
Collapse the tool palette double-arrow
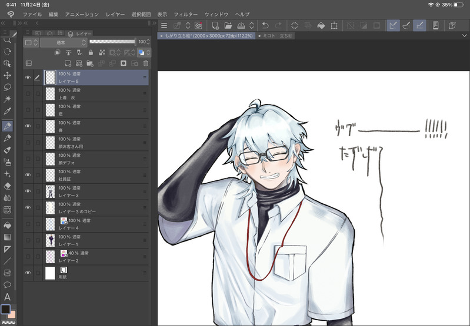pyautogui.click(x=3, y=23)
